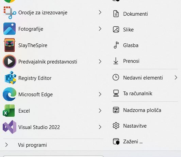The width and height of the screenshot is (181, 157).
Task: Expand the Fotografije jump list arrow
Action: pos(100,29)
